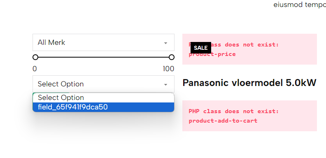Pick the Select Option entry in the list

103,98
